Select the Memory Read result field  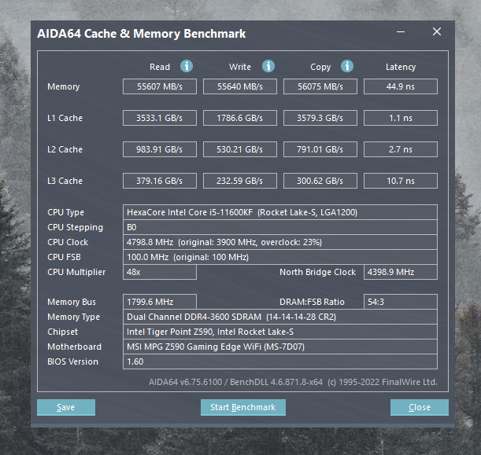coord(160,86)
